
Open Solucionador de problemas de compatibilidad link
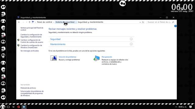(32, 93)
